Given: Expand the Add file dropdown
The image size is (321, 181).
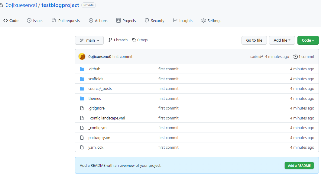Looking at the screenshot, I should point(282,40).
